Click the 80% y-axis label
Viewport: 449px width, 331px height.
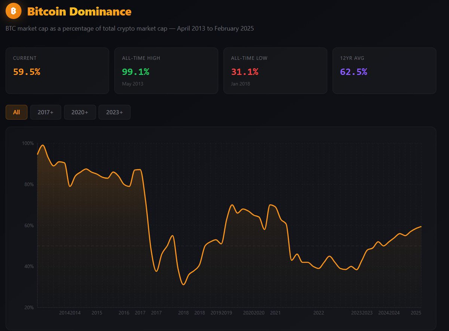click(x=29, y=184)
